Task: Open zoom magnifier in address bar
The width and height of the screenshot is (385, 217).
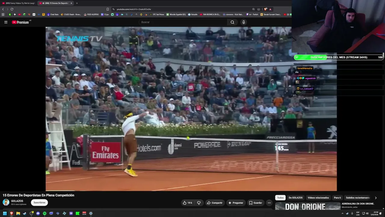Action: pos(254,9)
